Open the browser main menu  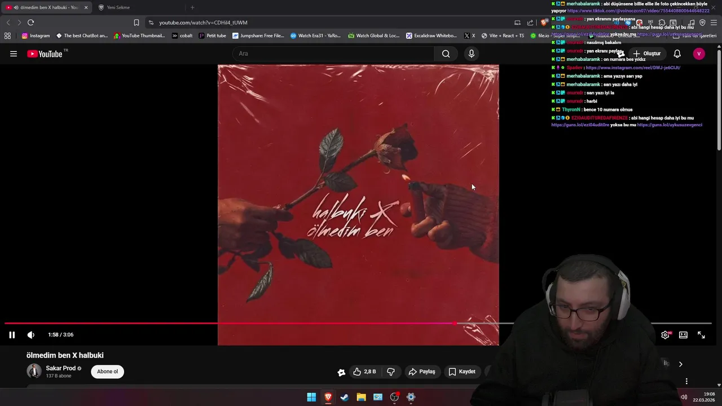[x=714, y=23]
